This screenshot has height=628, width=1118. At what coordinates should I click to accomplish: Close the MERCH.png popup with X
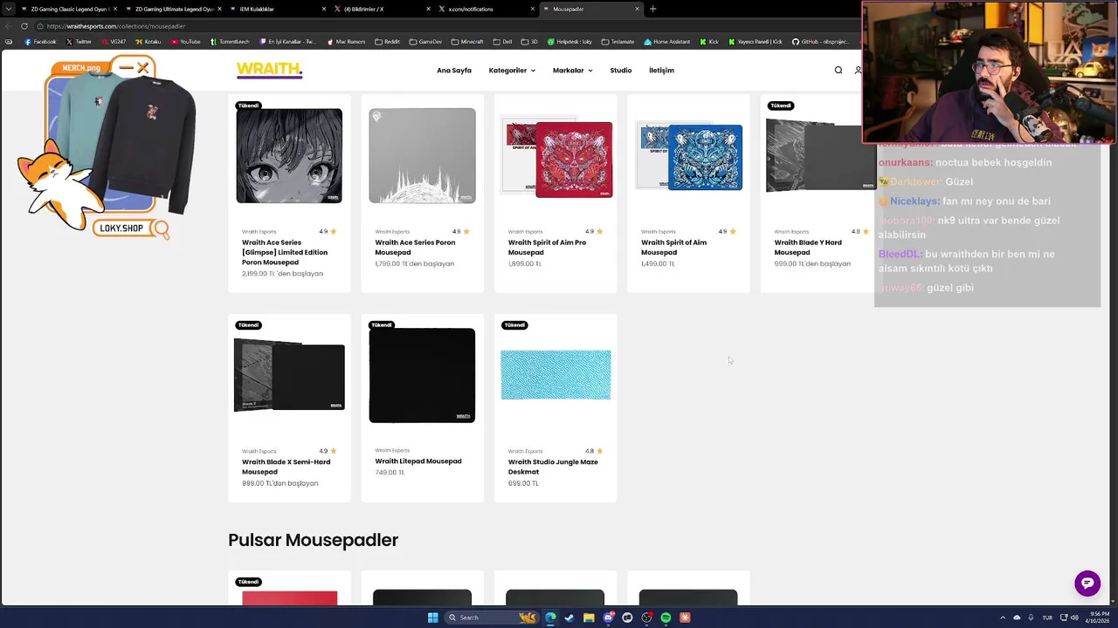pos(143,67)
